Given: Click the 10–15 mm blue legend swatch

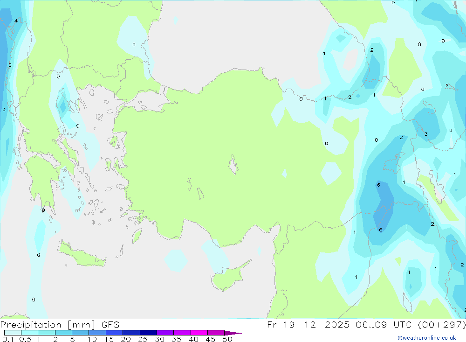Looking at the screenshot, I should tap(97, 333).
